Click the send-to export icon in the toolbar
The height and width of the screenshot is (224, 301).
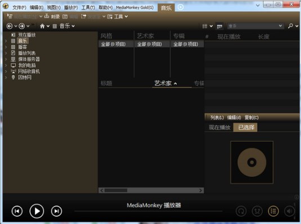(x=83, y=16)
